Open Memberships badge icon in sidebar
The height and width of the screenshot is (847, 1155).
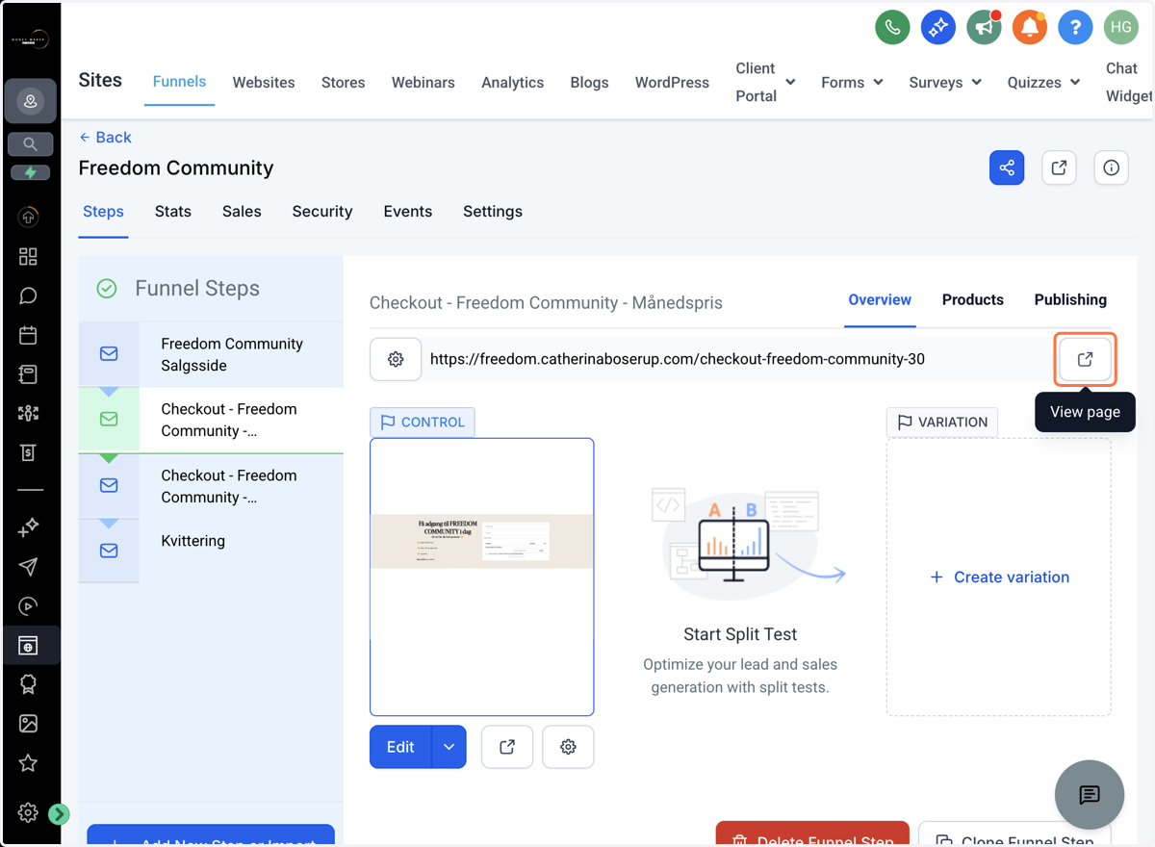[x=28, y=684]
